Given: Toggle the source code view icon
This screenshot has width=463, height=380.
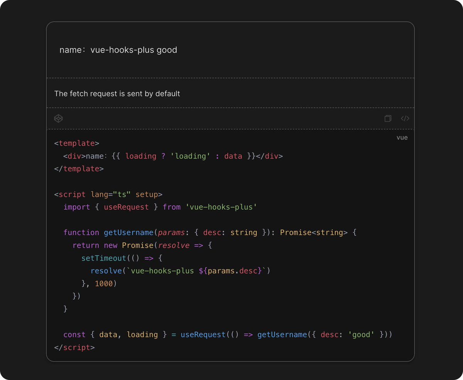Looking at the screenshot, I should (x=405, y=118).
